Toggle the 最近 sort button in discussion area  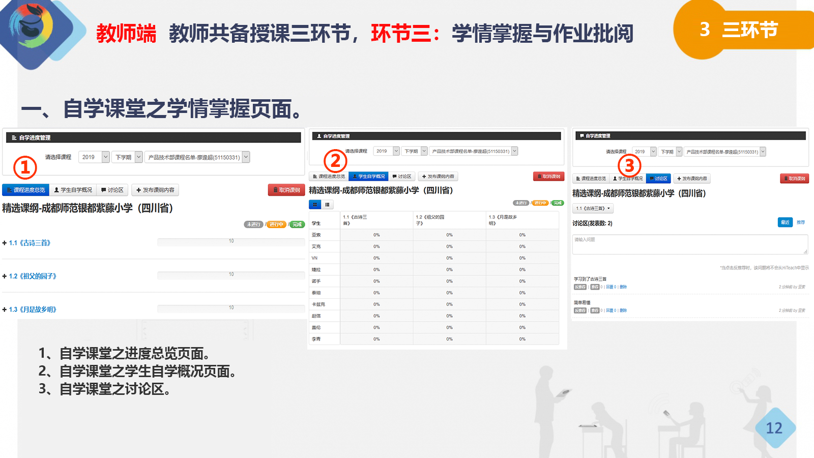[x=785, y=222]
